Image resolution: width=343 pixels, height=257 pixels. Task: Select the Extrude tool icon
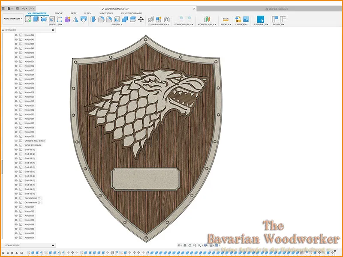36,19
